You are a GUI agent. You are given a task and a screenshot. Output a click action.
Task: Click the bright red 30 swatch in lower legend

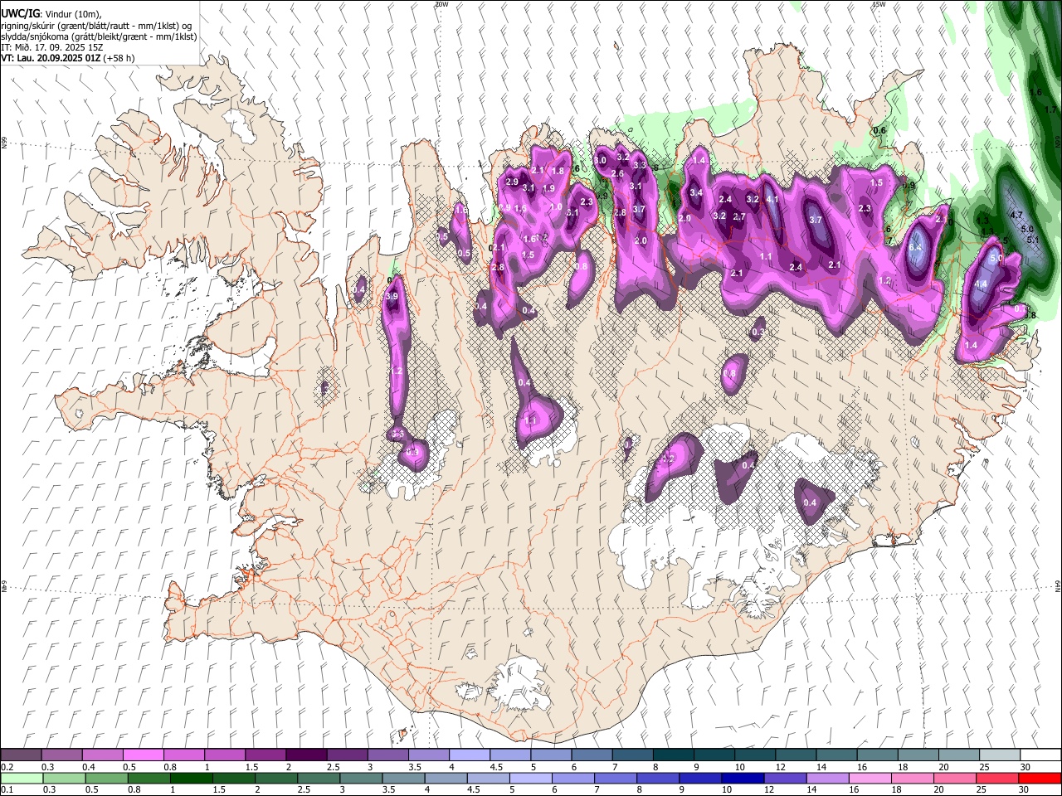point(1040,779)
